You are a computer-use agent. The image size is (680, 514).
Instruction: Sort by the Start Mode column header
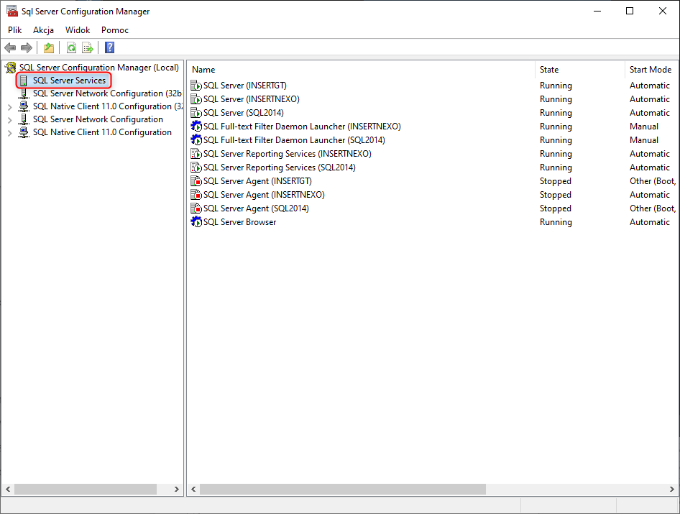pos(652,70)
